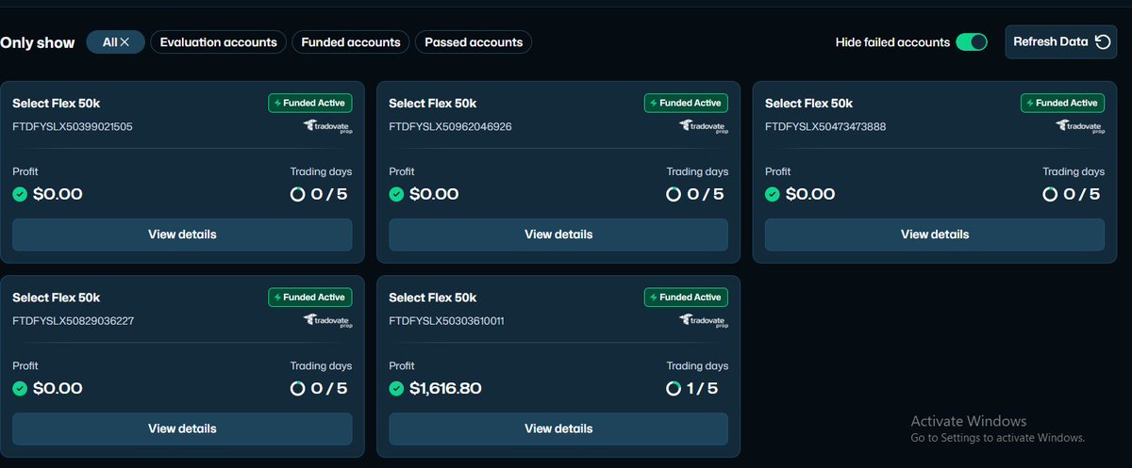This screenshot has width=1132, height=468.
Task: Click green profit checkmark on FTDFYSLX50962046926 card
Action: click(396, 194)
